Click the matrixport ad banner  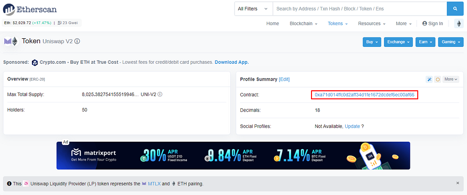click(233, 155)
